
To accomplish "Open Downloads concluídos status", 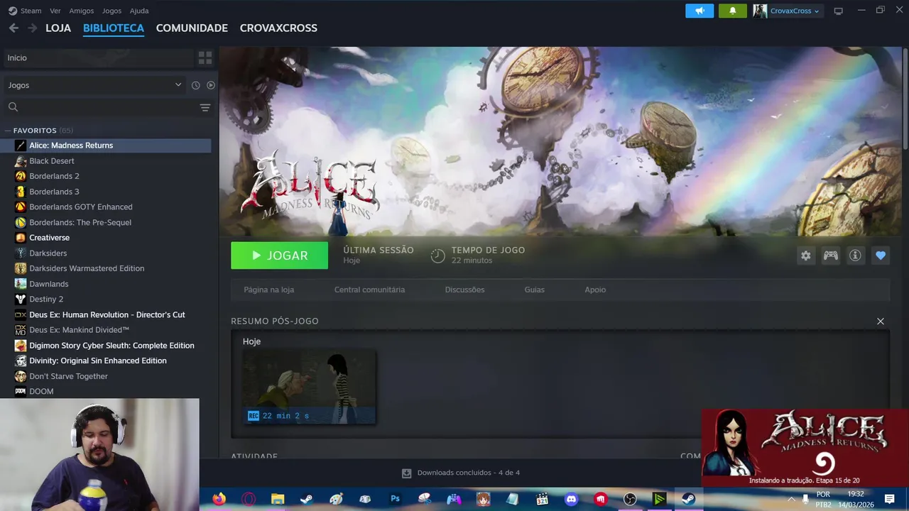I will point(461,473).
